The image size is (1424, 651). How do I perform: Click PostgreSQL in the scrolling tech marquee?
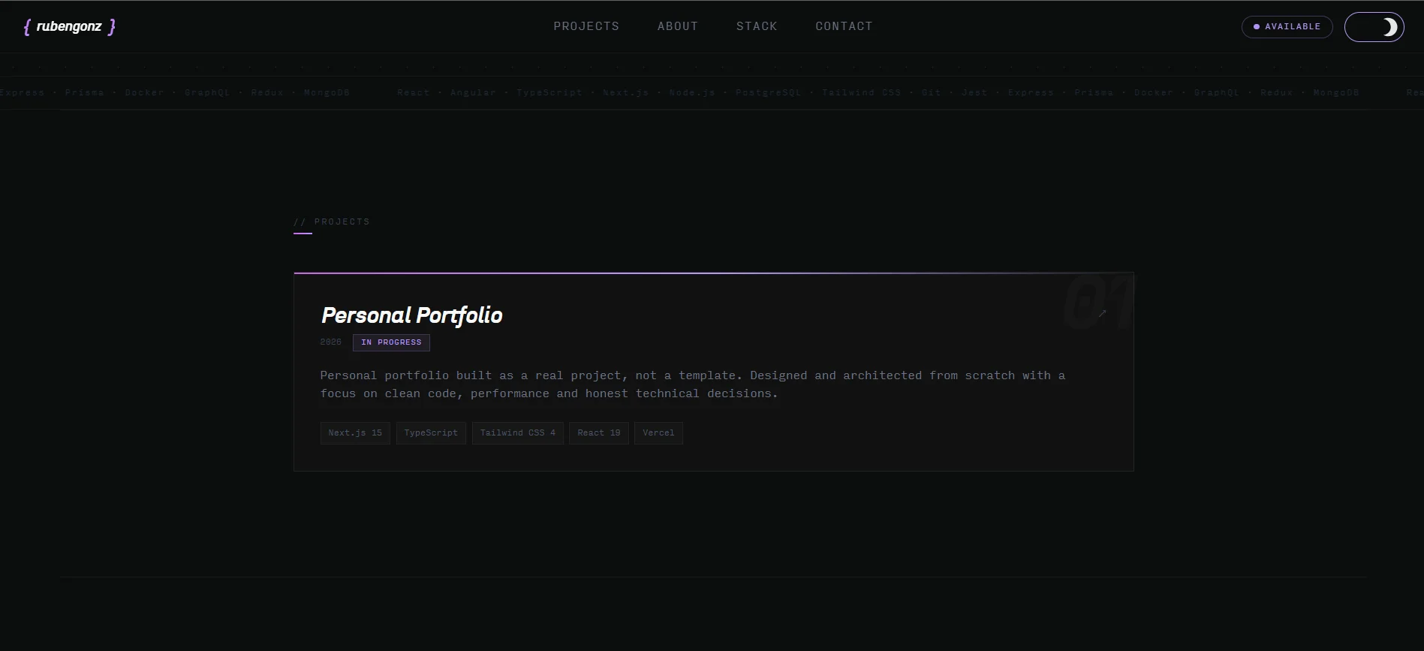769,93
